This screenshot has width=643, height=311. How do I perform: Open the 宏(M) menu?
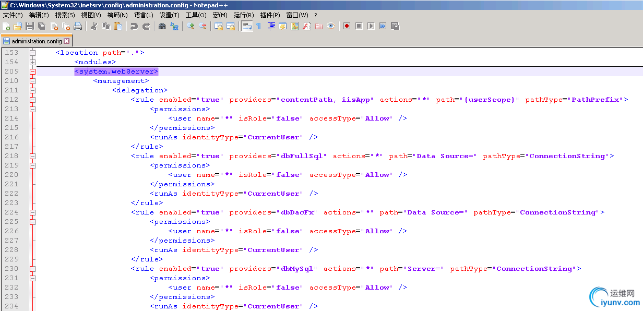pos(220,15)
